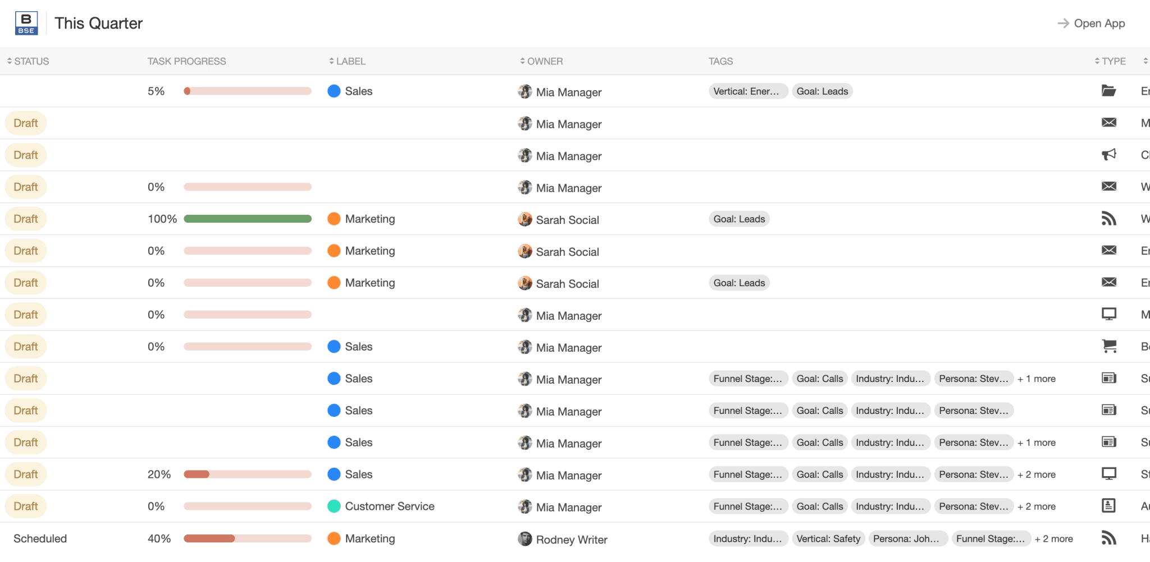Sort table by Owner column
Viewport: 1150px width, 562px height.
tap(541, 61)
